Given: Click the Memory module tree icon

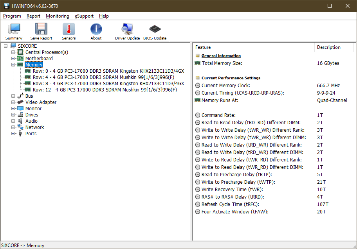Looking at the screenshot, I should (x=20, y=64).
